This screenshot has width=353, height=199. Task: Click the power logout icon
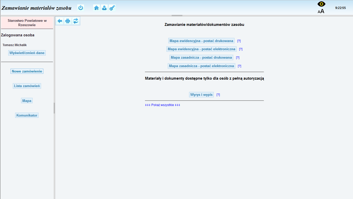[x=81, y=8]
